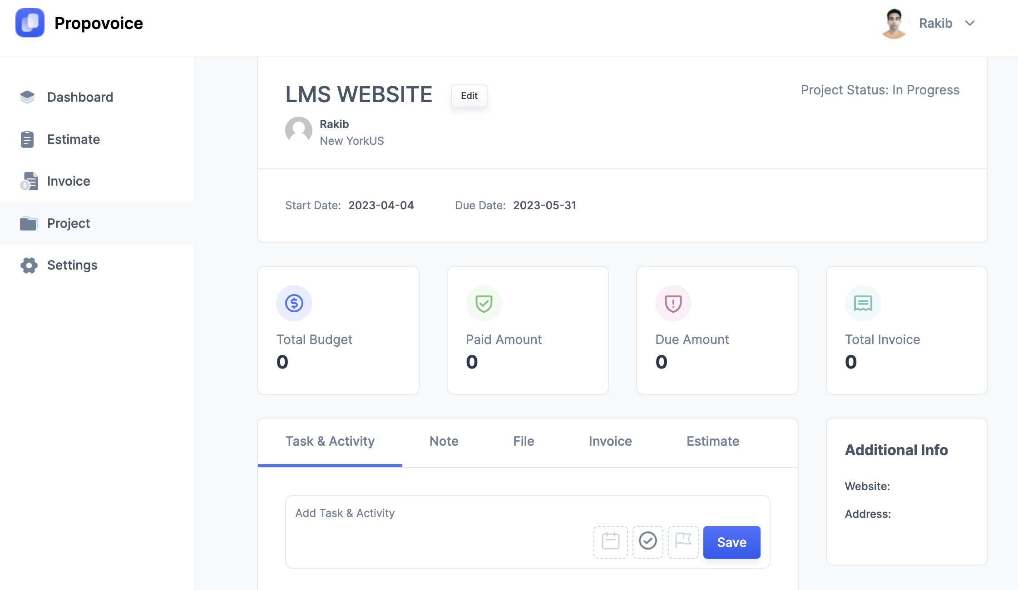Open Invoice in the sidebar
The width and height of the screenshot is (1018, 590).
click(97, 181)
